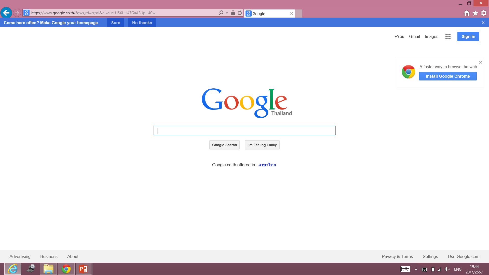This screenshot has width=489, height=275.
Task: Click inside the Google search box
Action: click(244, 131)
